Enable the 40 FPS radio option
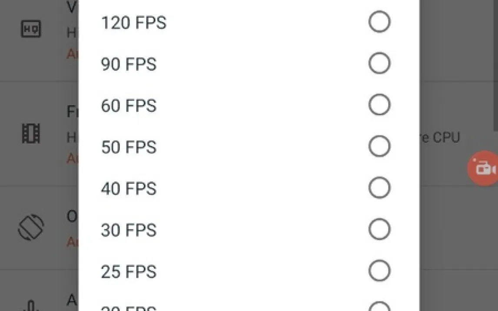 (379, 188)
